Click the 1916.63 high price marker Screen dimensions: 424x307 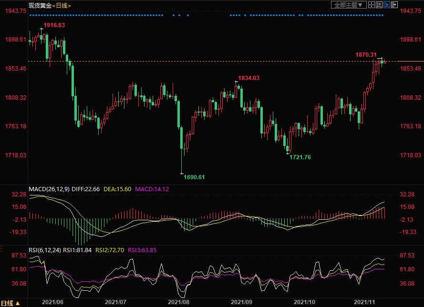point(54,25)
